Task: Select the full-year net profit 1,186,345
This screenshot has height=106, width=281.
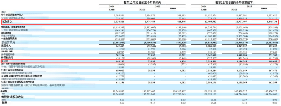Action: 235,61
